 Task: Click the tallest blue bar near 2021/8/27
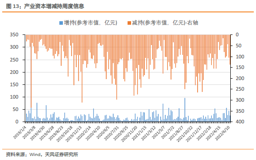[185, 110]
